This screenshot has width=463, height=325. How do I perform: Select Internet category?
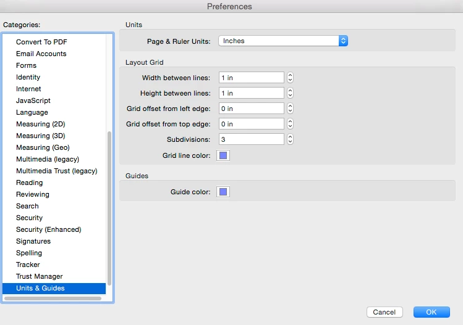tap(54, 89)
